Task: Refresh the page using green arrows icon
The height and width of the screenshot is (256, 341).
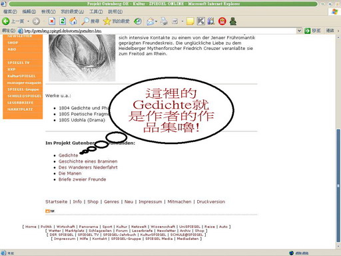Action: [x=63, y=21]
